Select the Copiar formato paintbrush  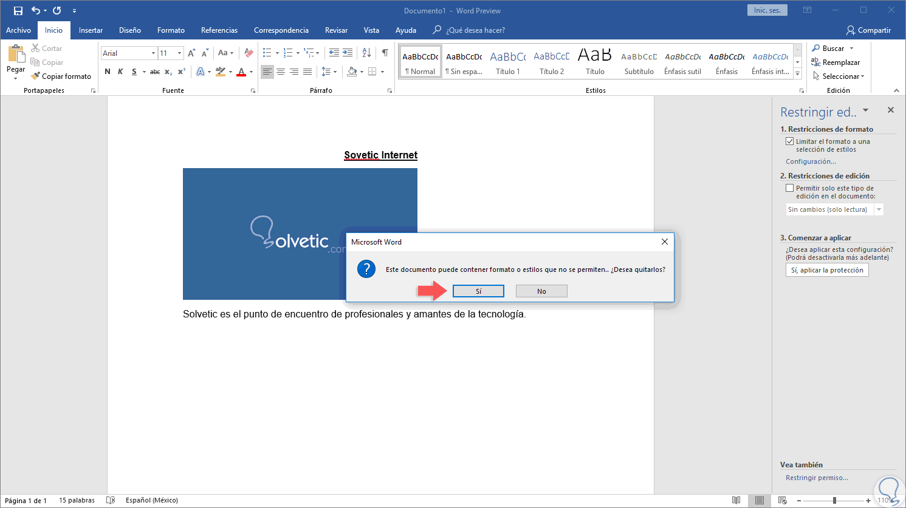coord(61,76)
